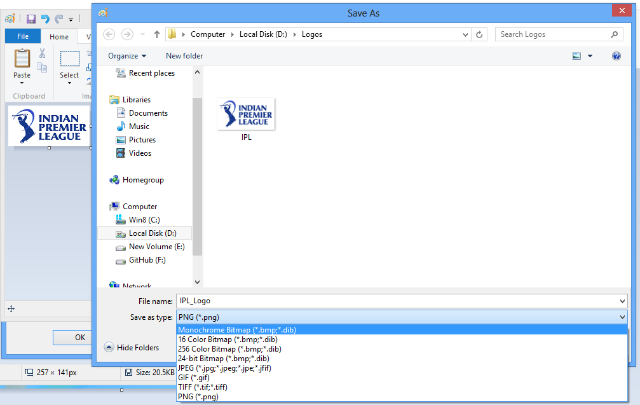Viewport: 640px width, 405px height.
Task: Click the Undo arrow in quick access toolbar
Action: 45,19
